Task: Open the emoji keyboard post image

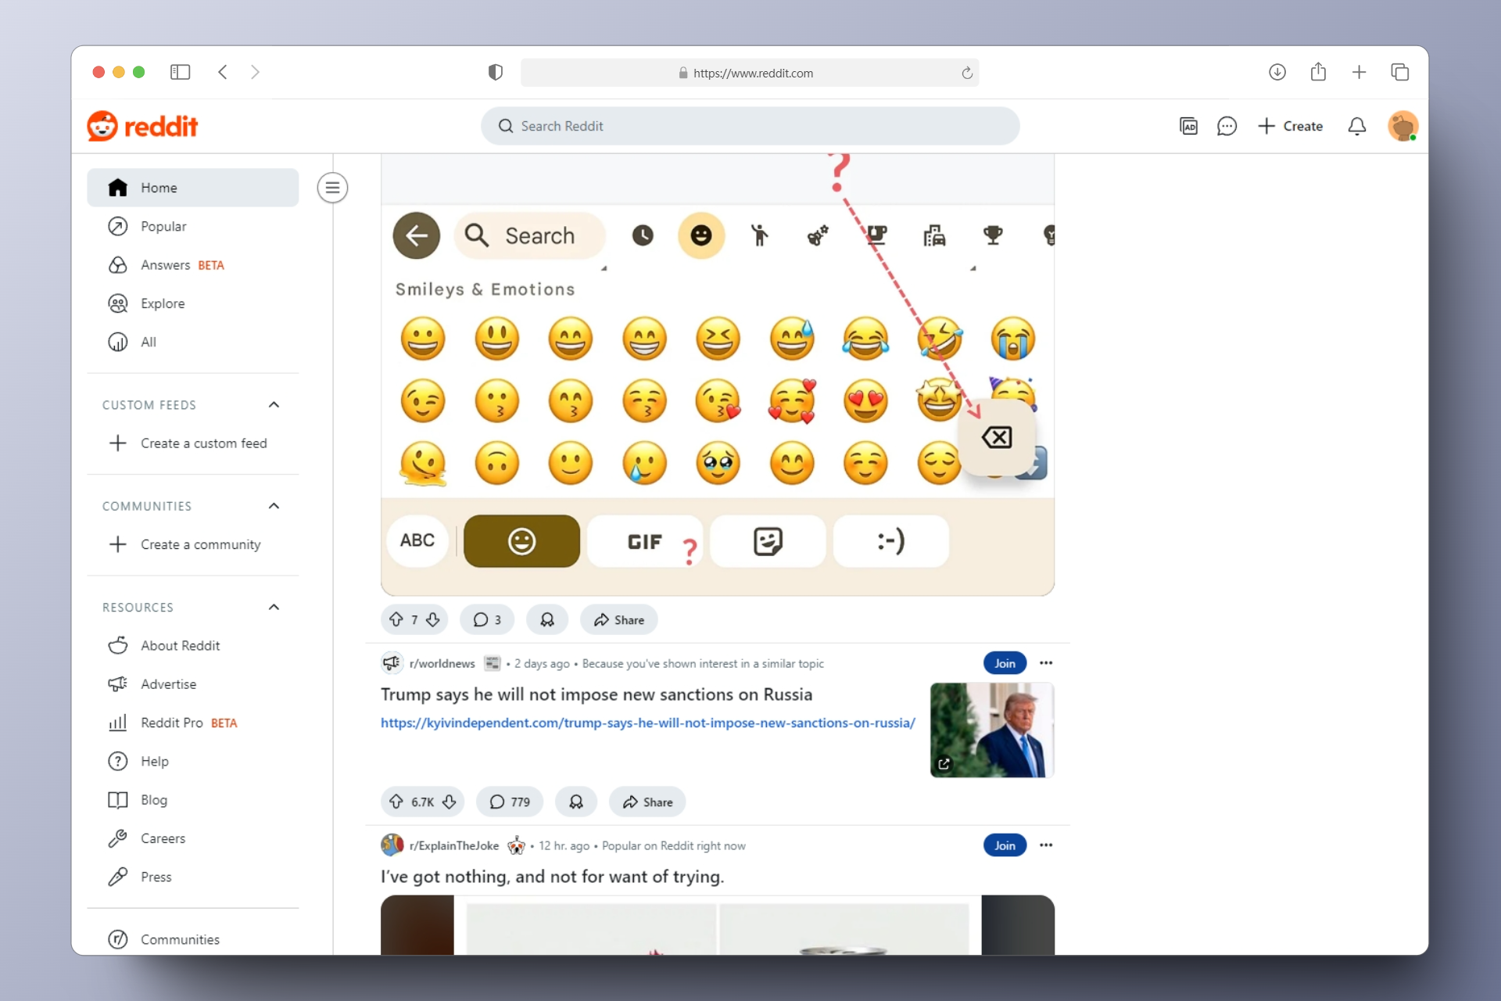Action: [718, 375]
